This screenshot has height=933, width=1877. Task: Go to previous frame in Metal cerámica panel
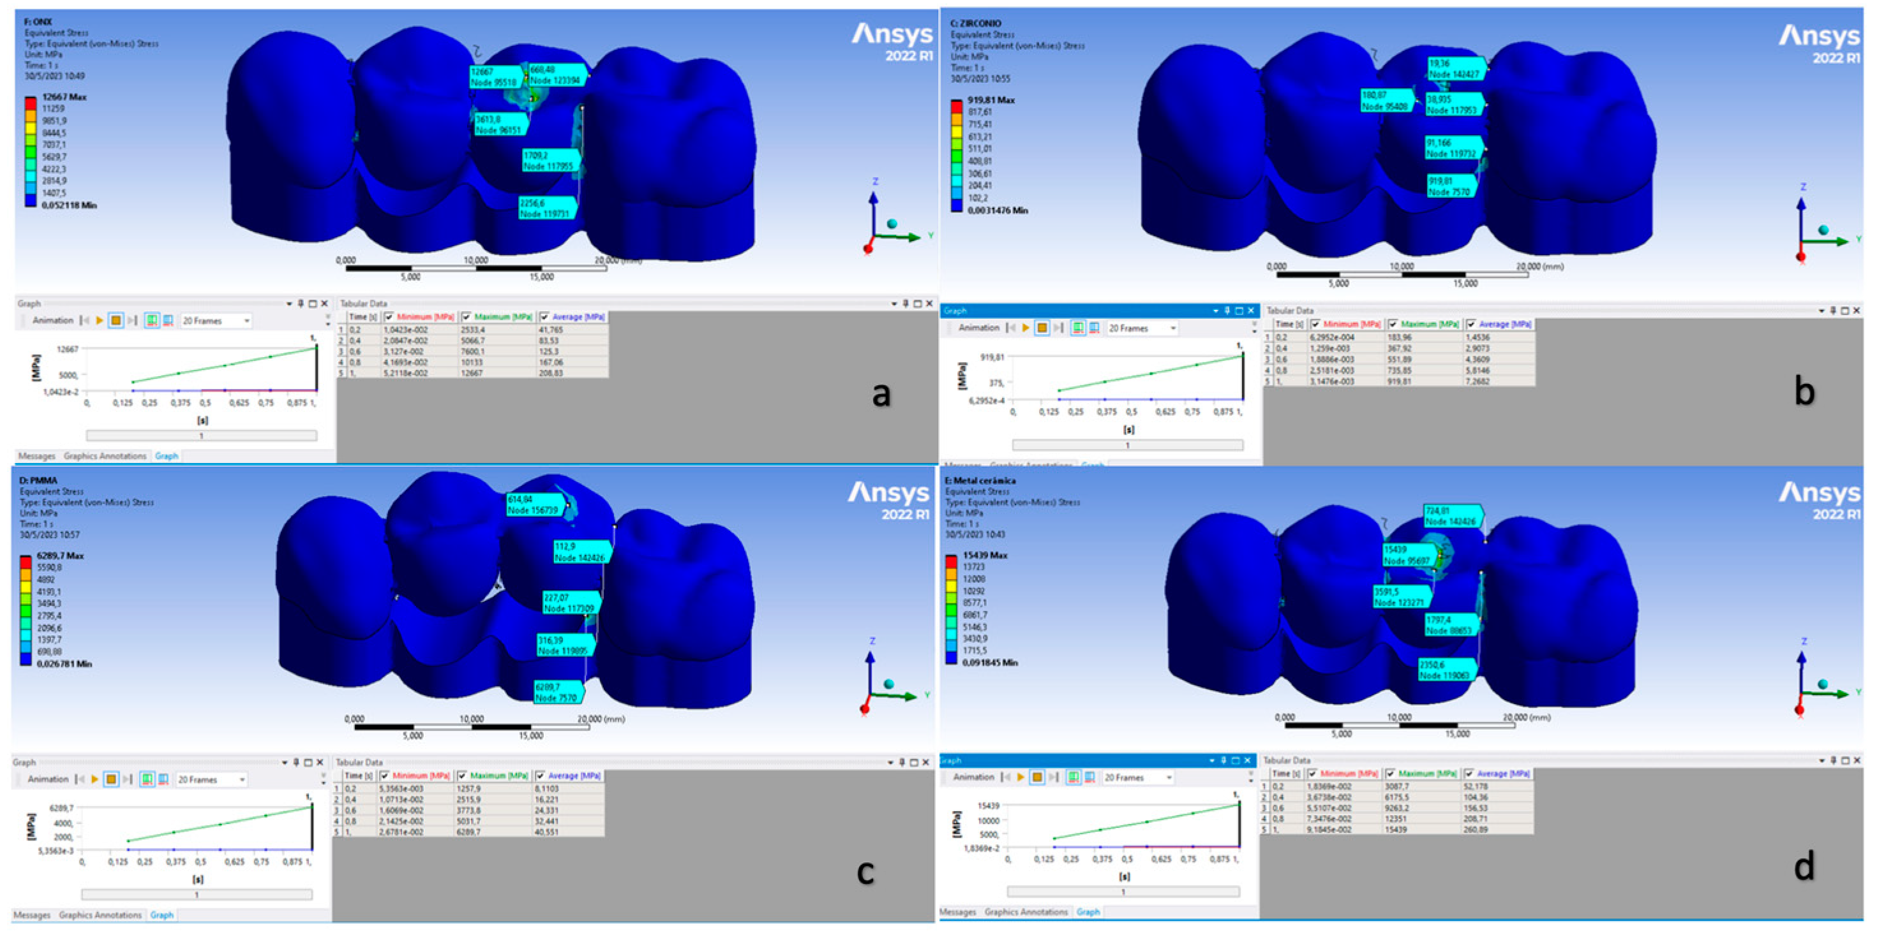[1006, 777]
